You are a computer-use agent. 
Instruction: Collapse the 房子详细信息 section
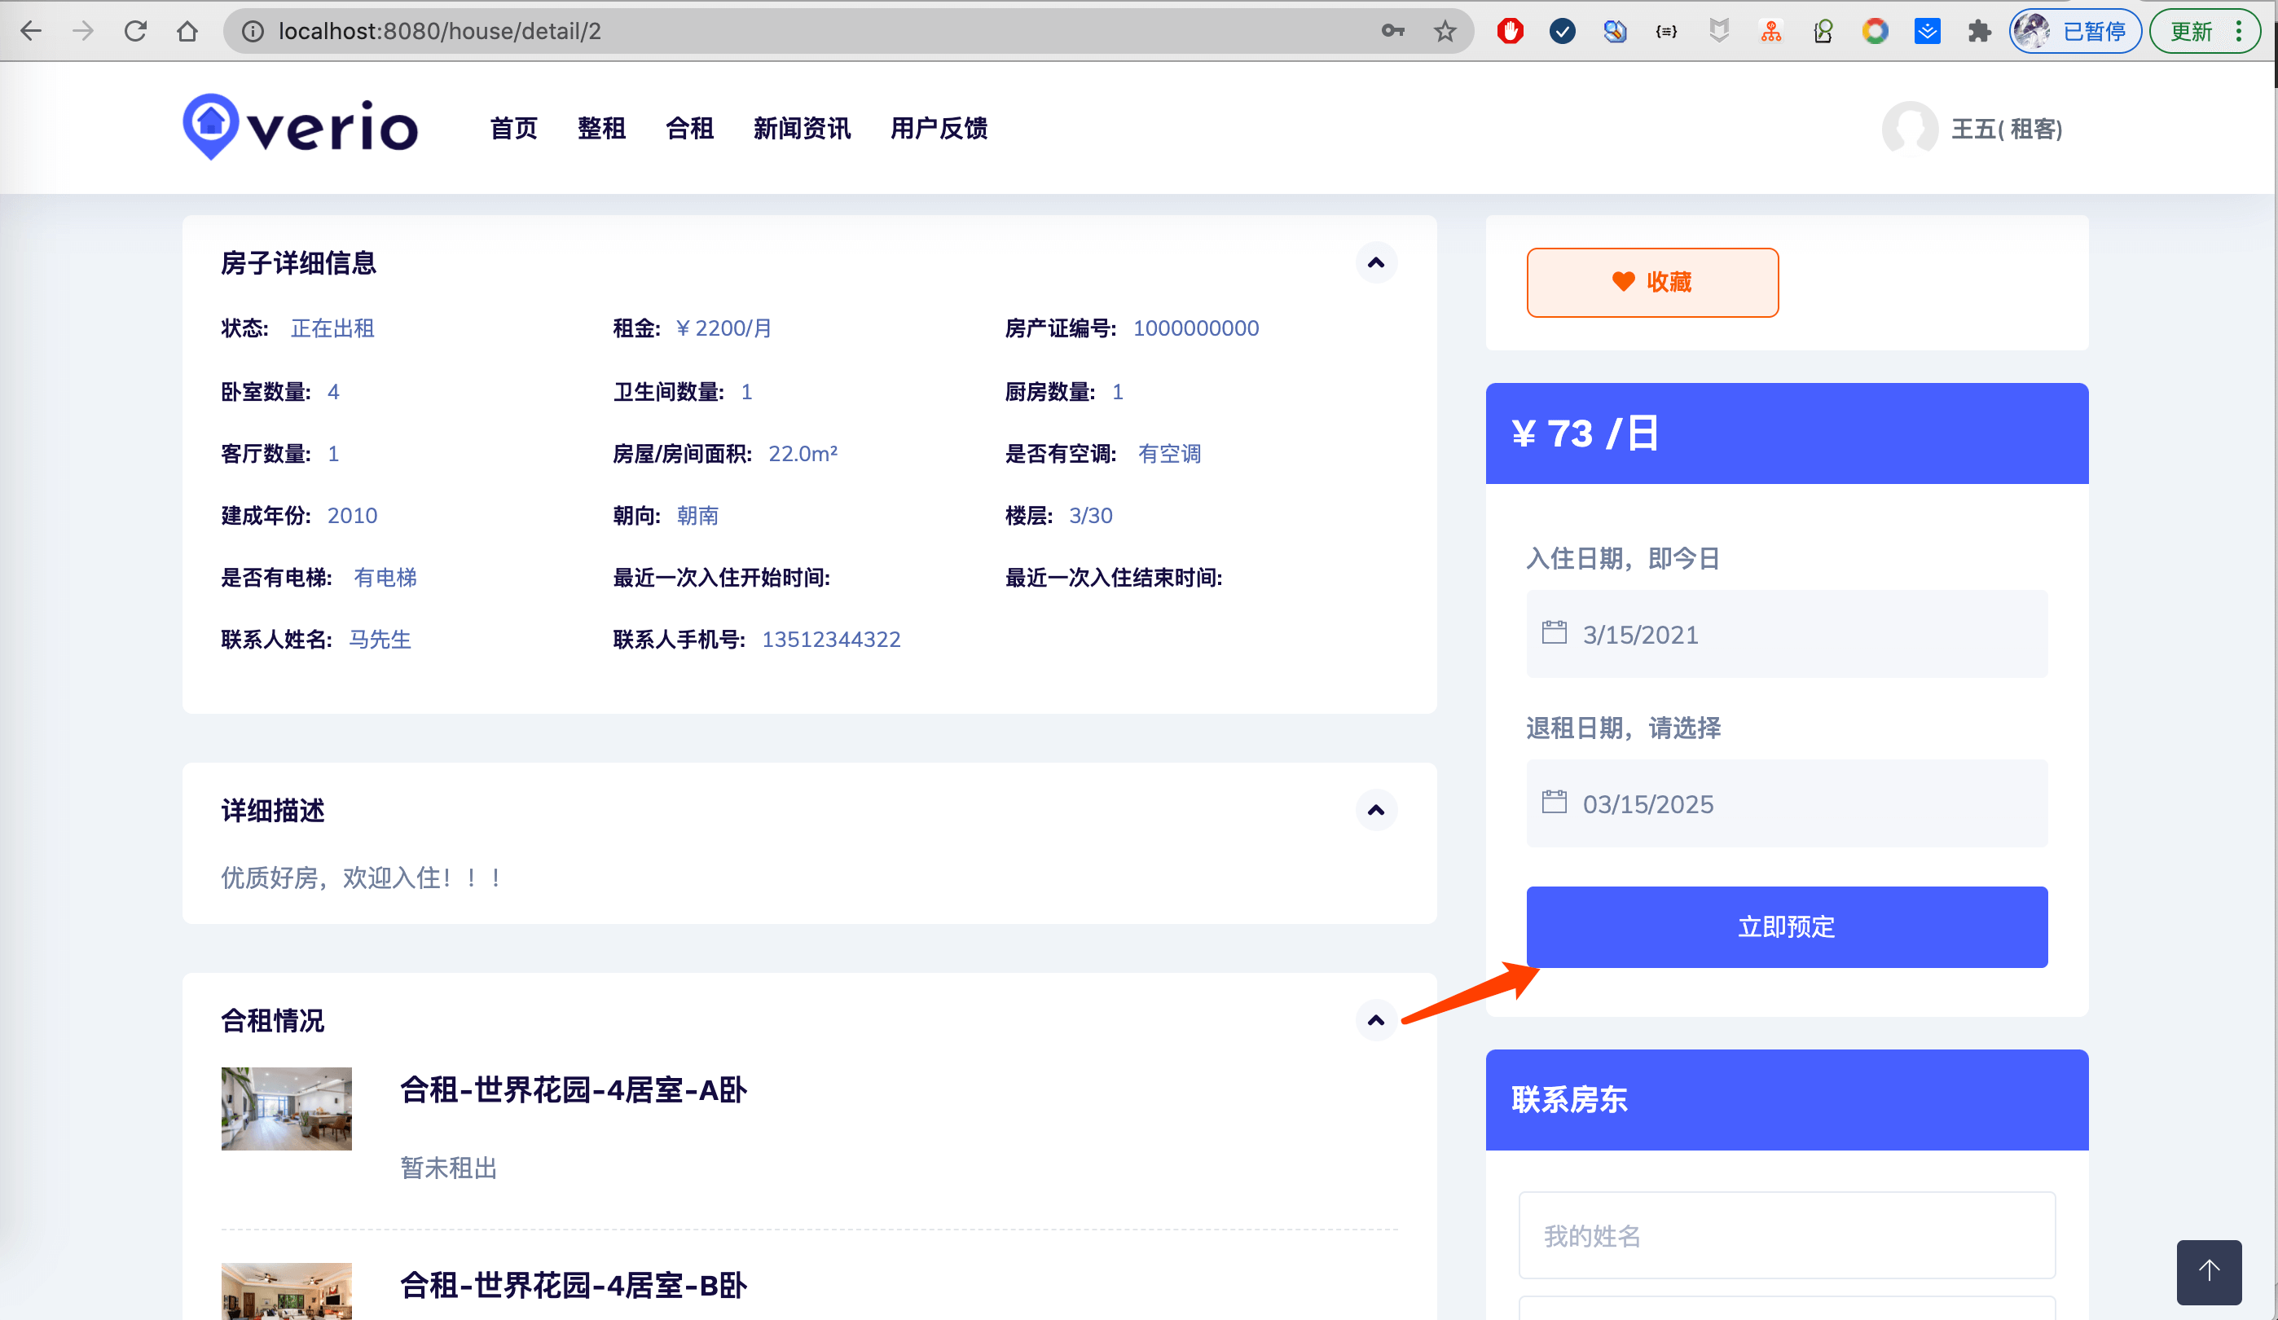pos(1375,263)
